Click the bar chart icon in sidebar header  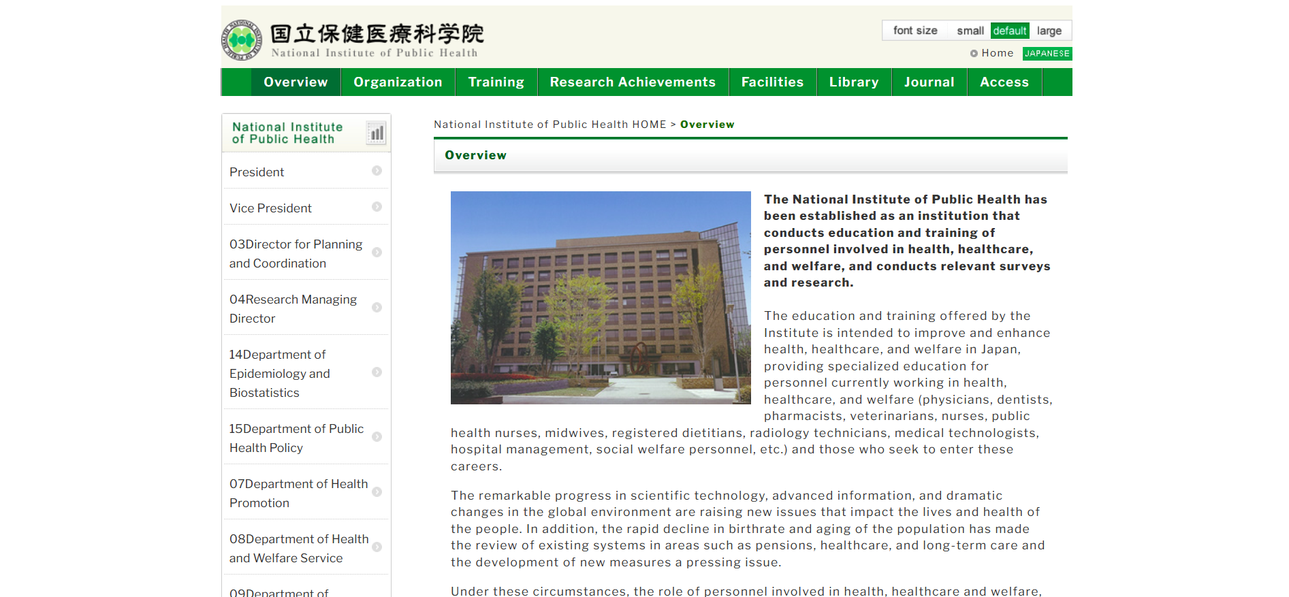pos(377,133)
